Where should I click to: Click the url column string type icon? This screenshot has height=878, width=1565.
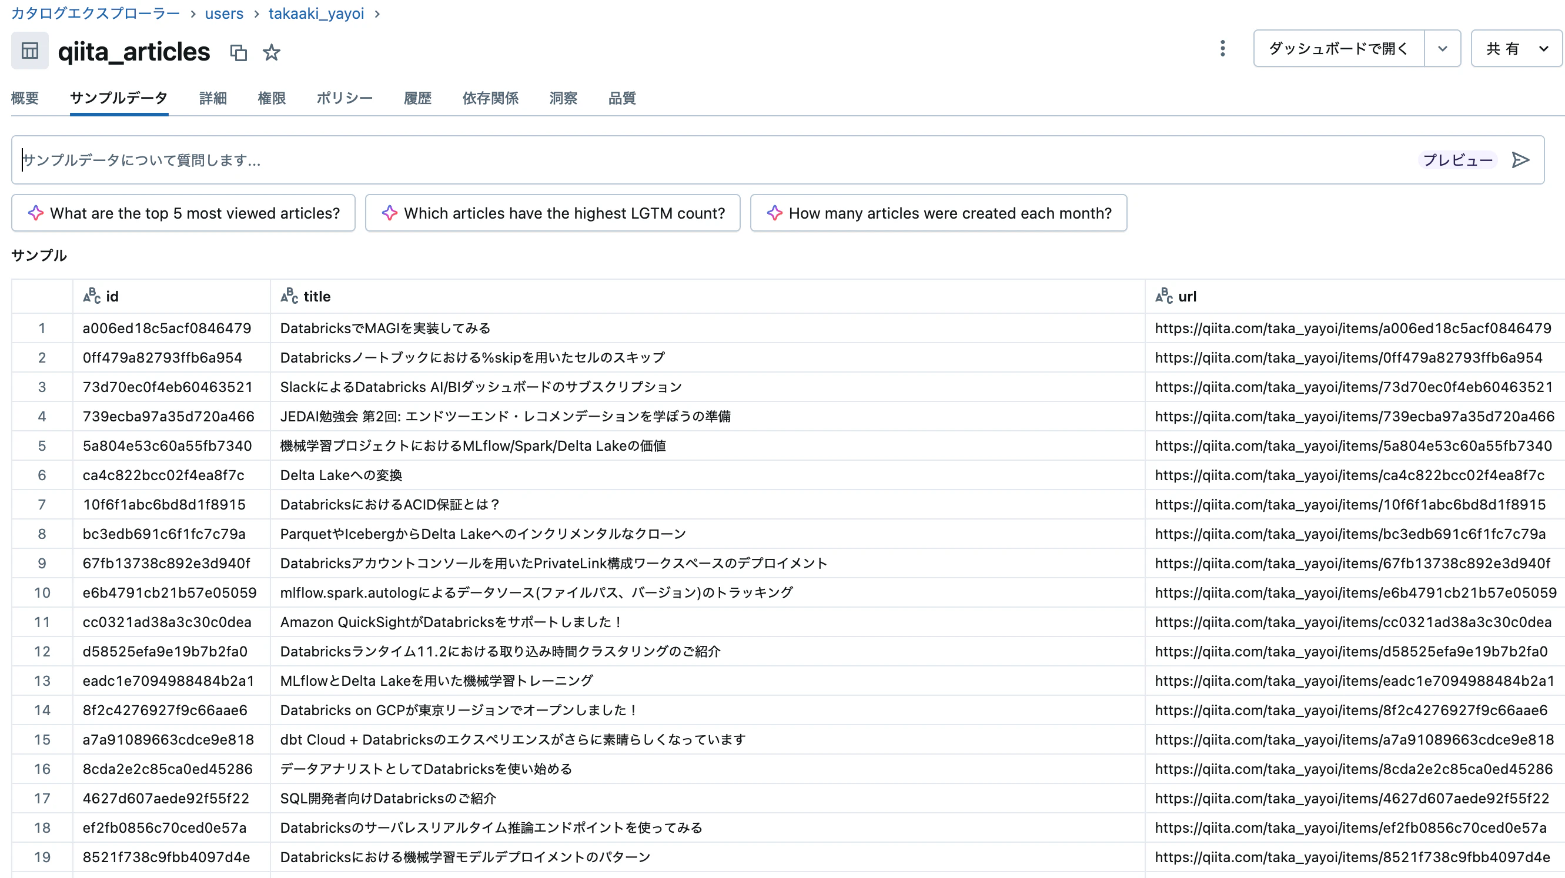click(1164, 296)
